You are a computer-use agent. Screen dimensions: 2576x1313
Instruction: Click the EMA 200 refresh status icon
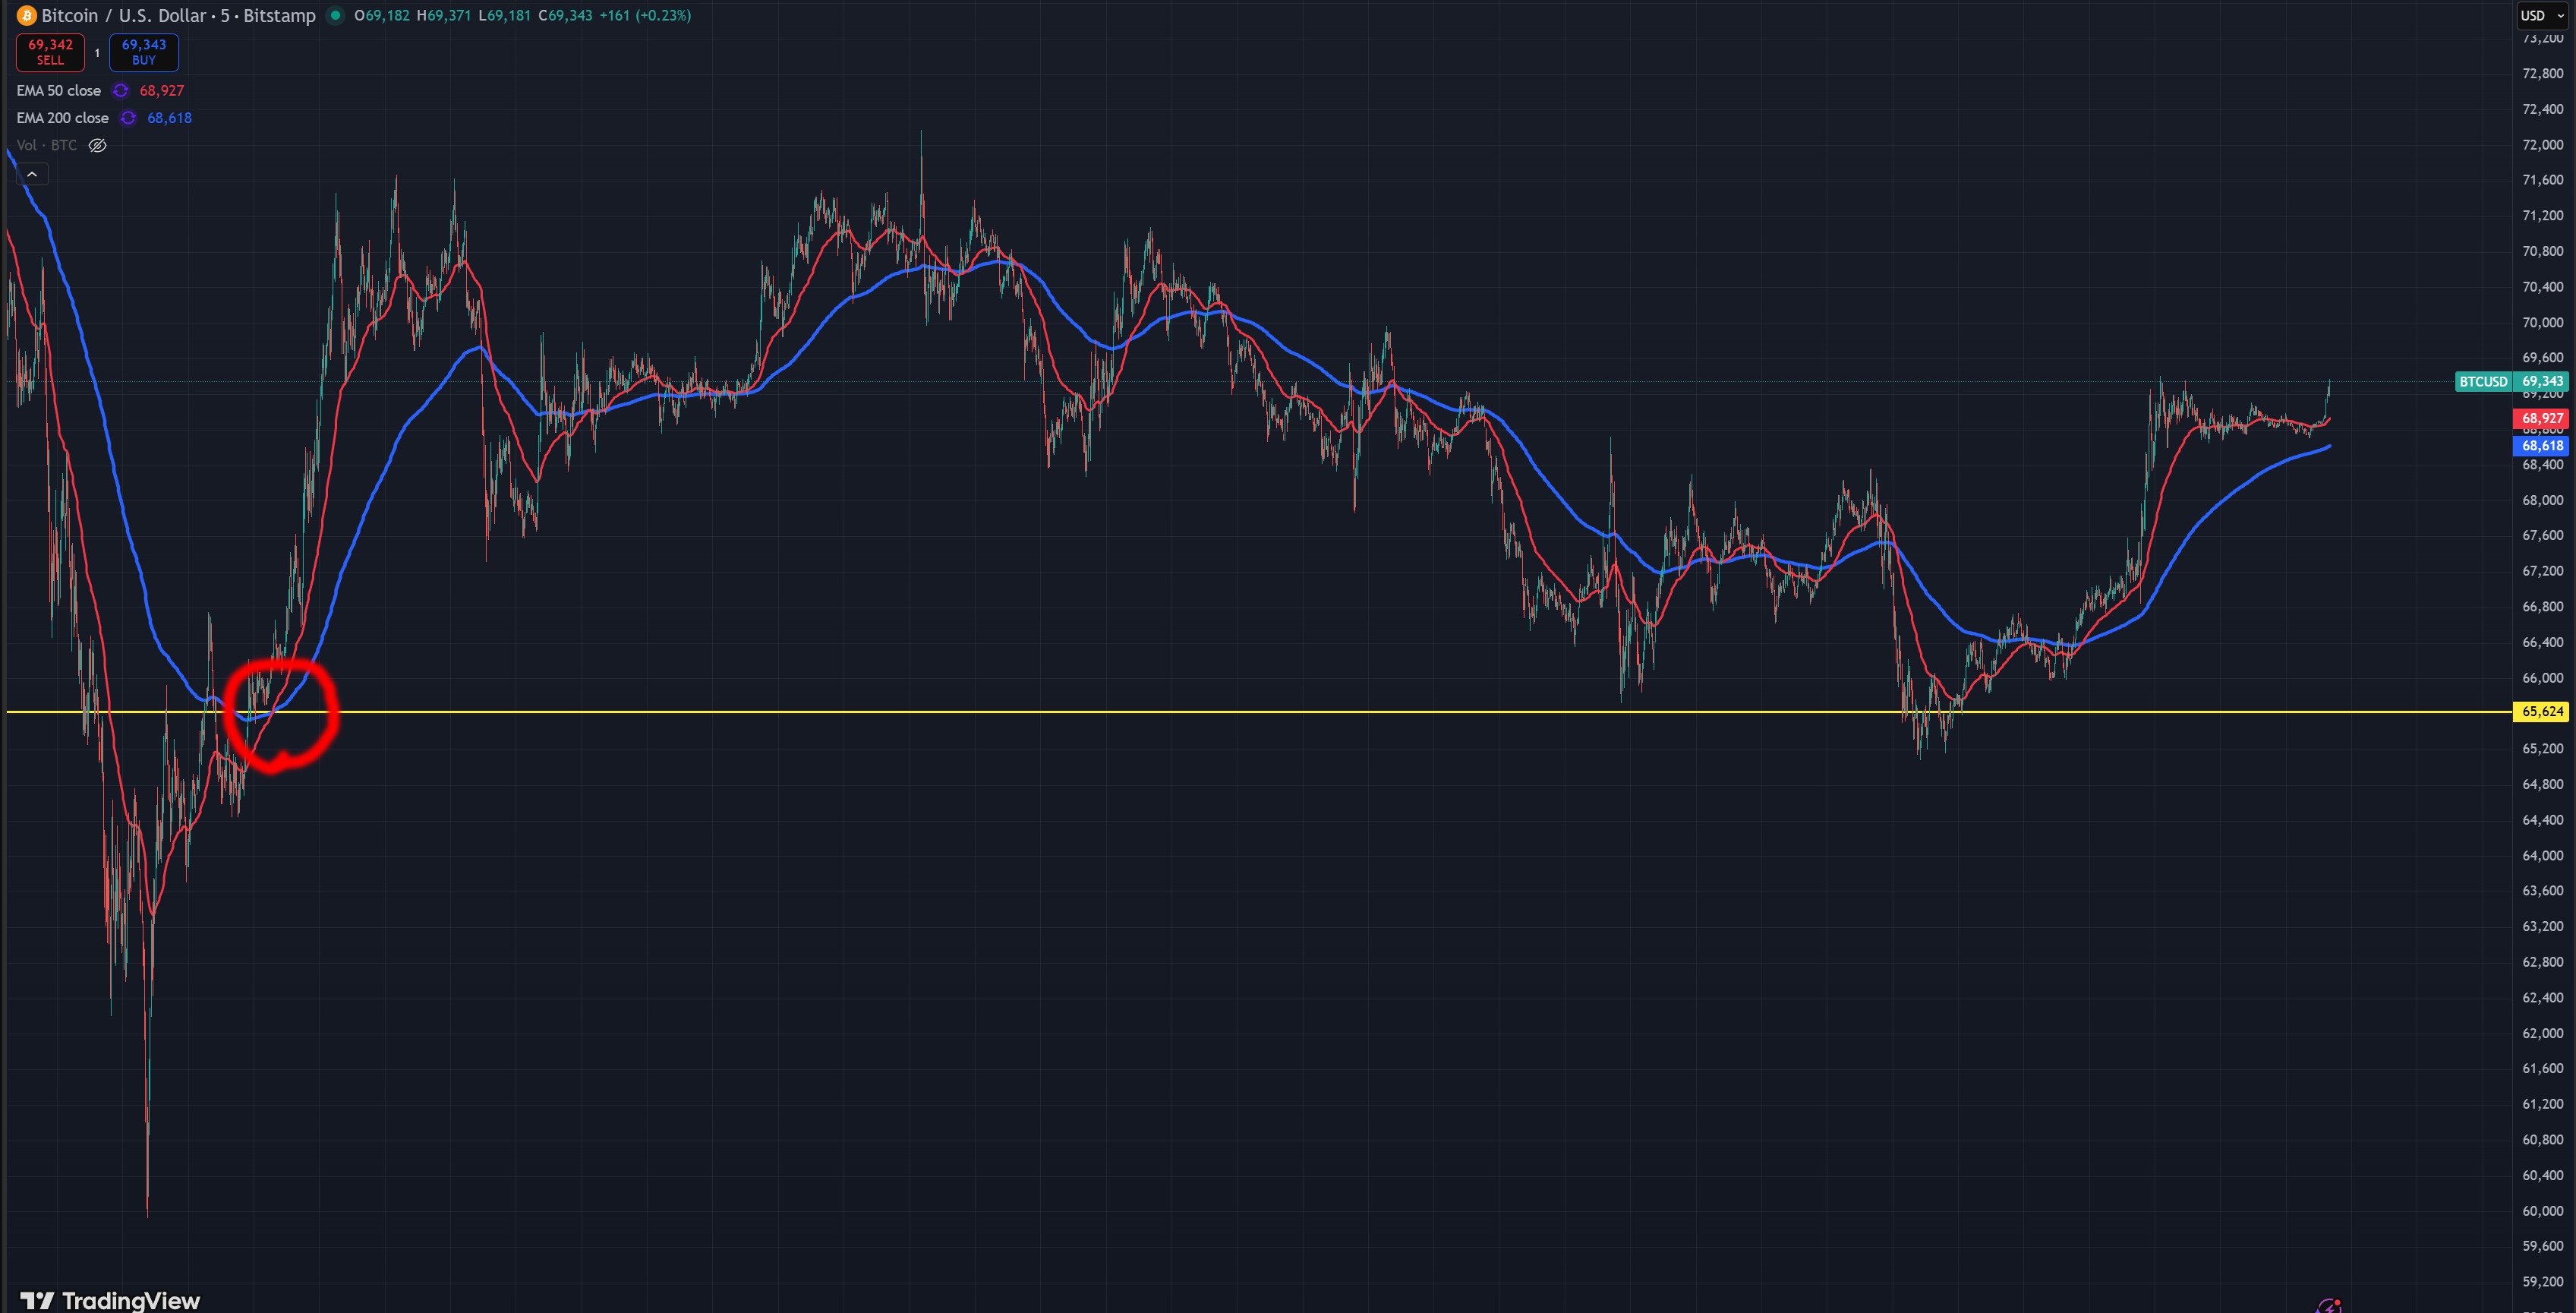(x=128, y=118)
